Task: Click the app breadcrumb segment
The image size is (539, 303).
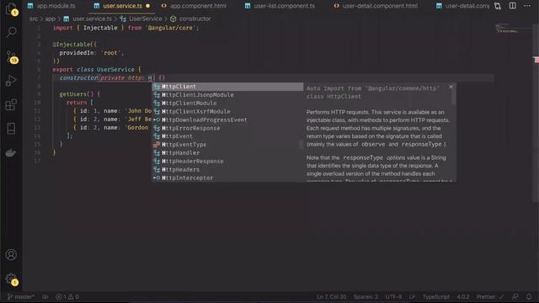Action: (x=51, y=19)
